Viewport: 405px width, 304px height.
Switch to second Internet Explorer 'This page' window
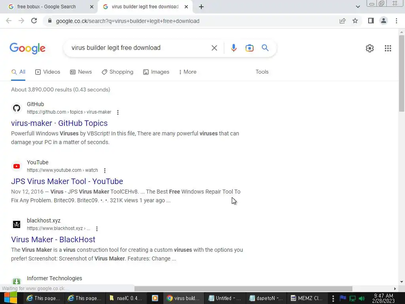[85, 298]
